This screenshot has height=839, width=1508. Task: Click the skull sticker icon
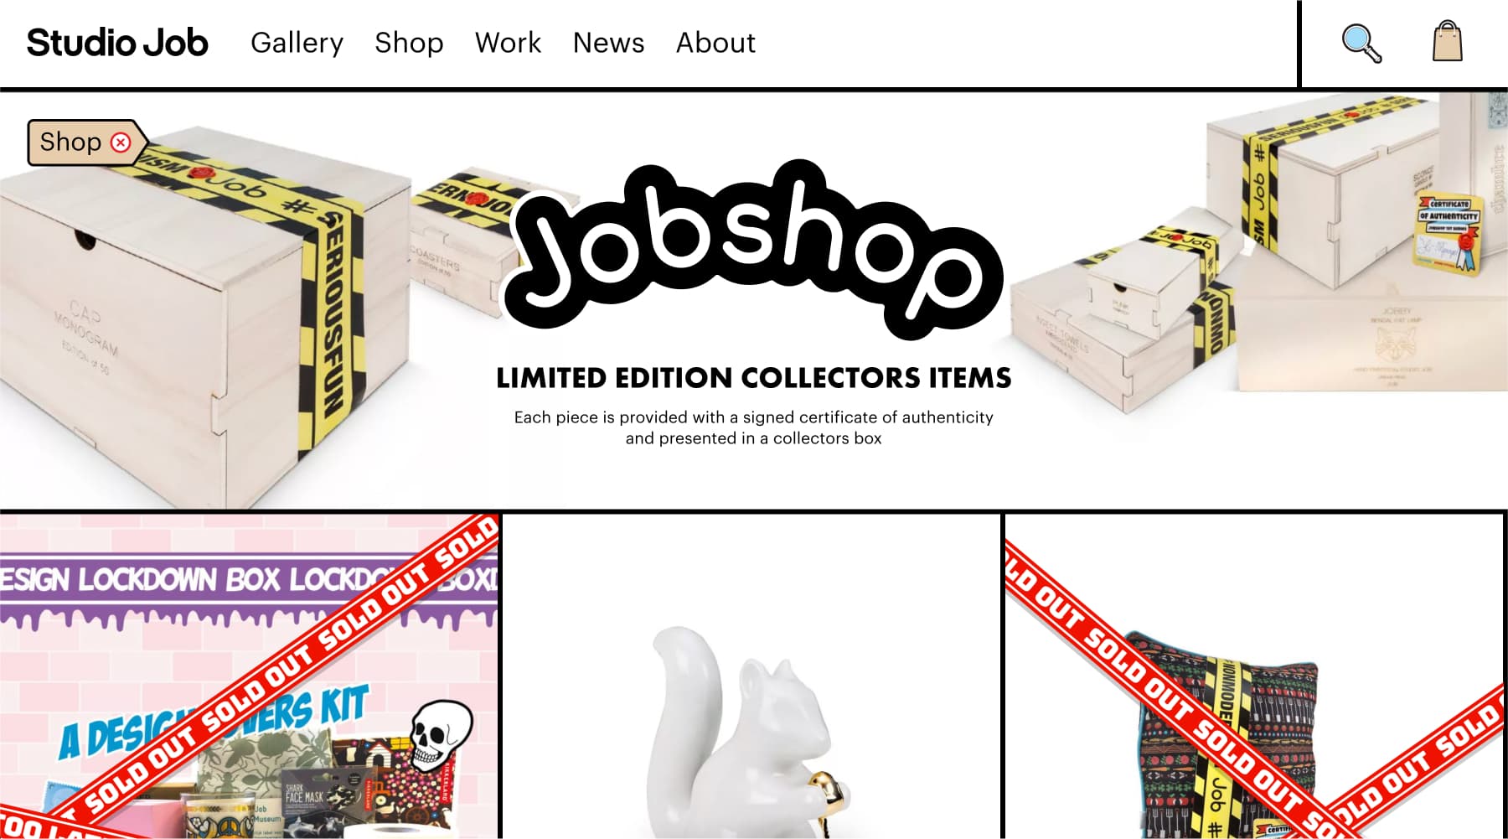coord(439,735)
